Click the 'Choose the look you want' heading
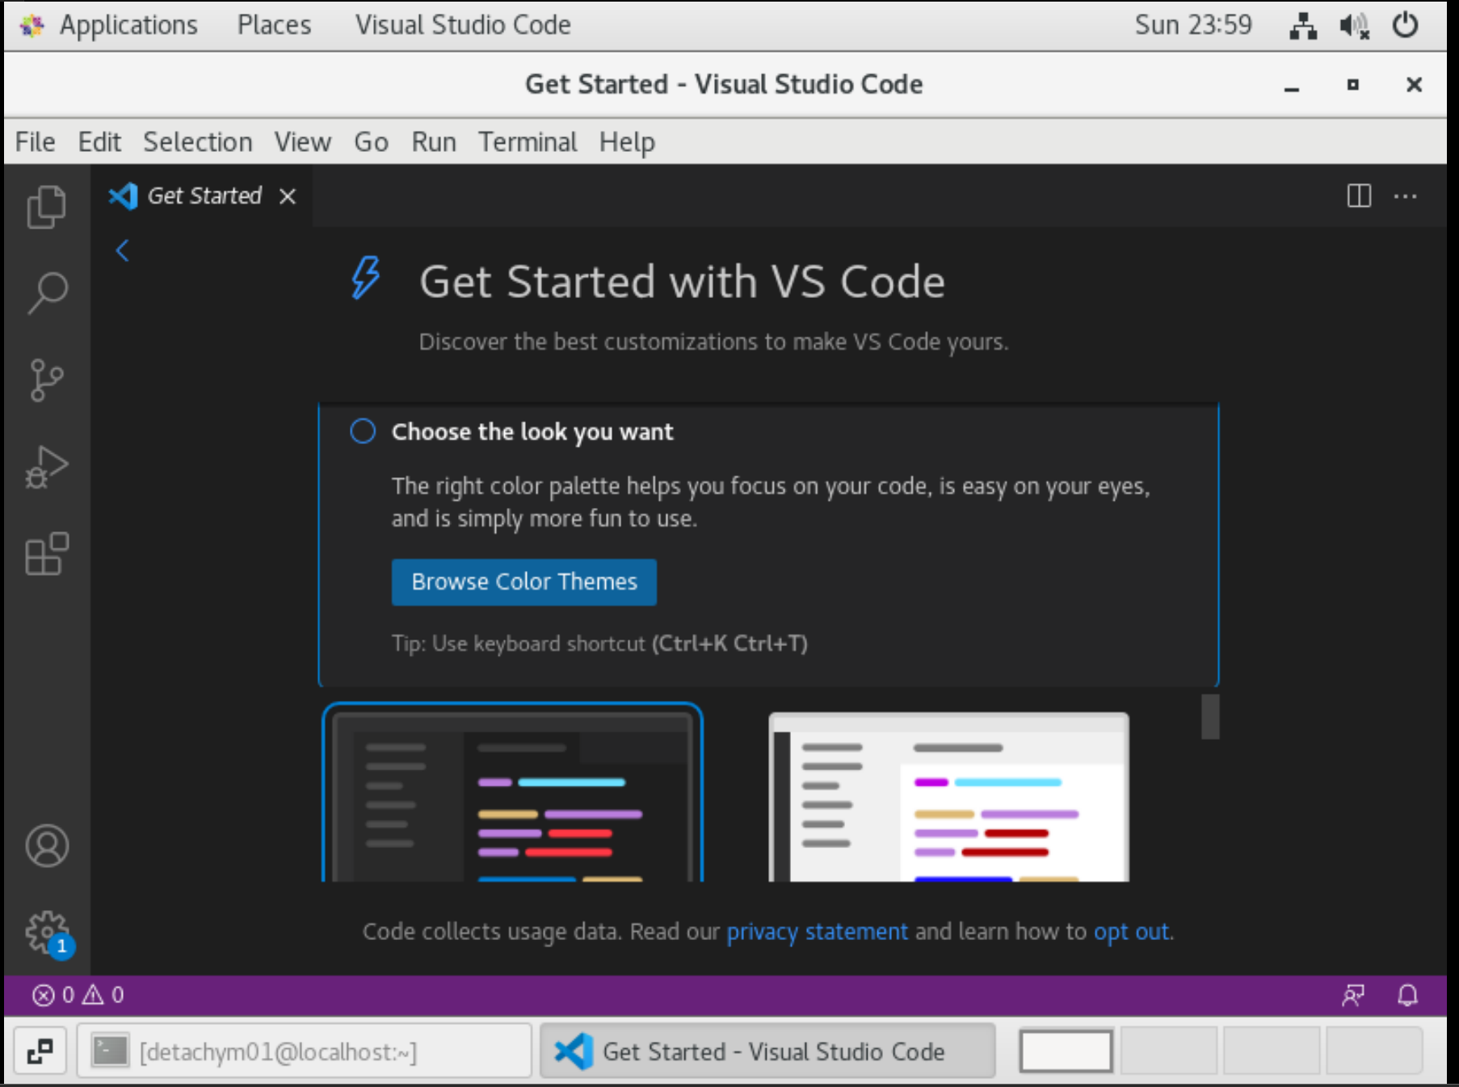 tap(532, 432)
